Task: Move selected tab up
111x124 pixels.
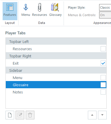Action: [x=92, y=115]
